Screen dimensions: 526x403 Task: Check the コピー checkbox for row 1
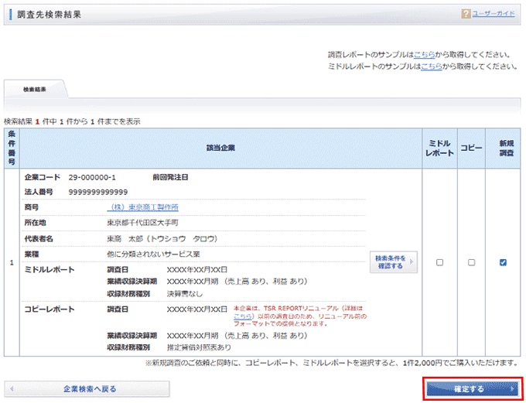tap(471, 262)
